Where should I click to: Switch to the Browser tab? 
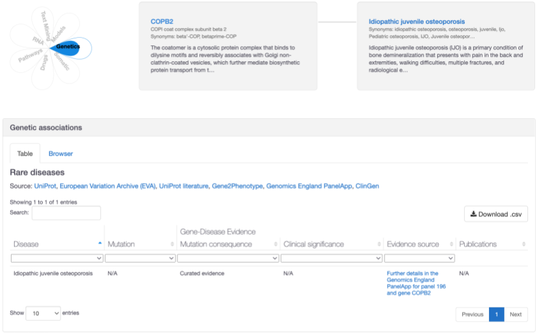pyautogui.click(x=61, y=154)
